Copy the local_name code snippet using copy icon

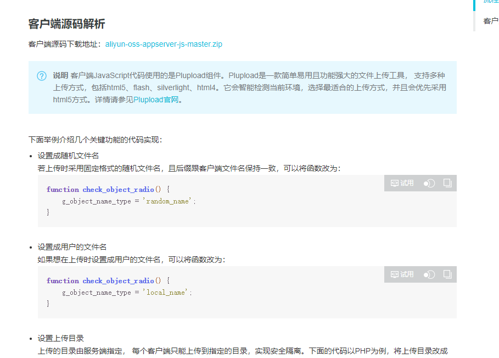coord(447,274)
